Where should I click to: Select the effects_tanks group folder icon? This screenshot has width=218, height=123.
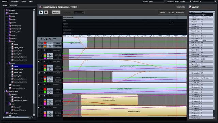7,113
